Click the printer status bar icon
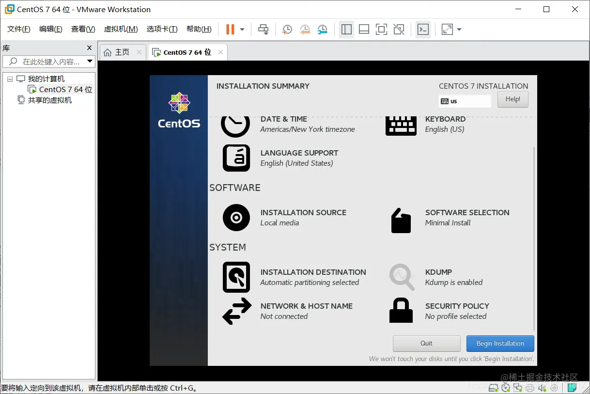This screenshot has height=394, width=590. [x=530, y=388]
